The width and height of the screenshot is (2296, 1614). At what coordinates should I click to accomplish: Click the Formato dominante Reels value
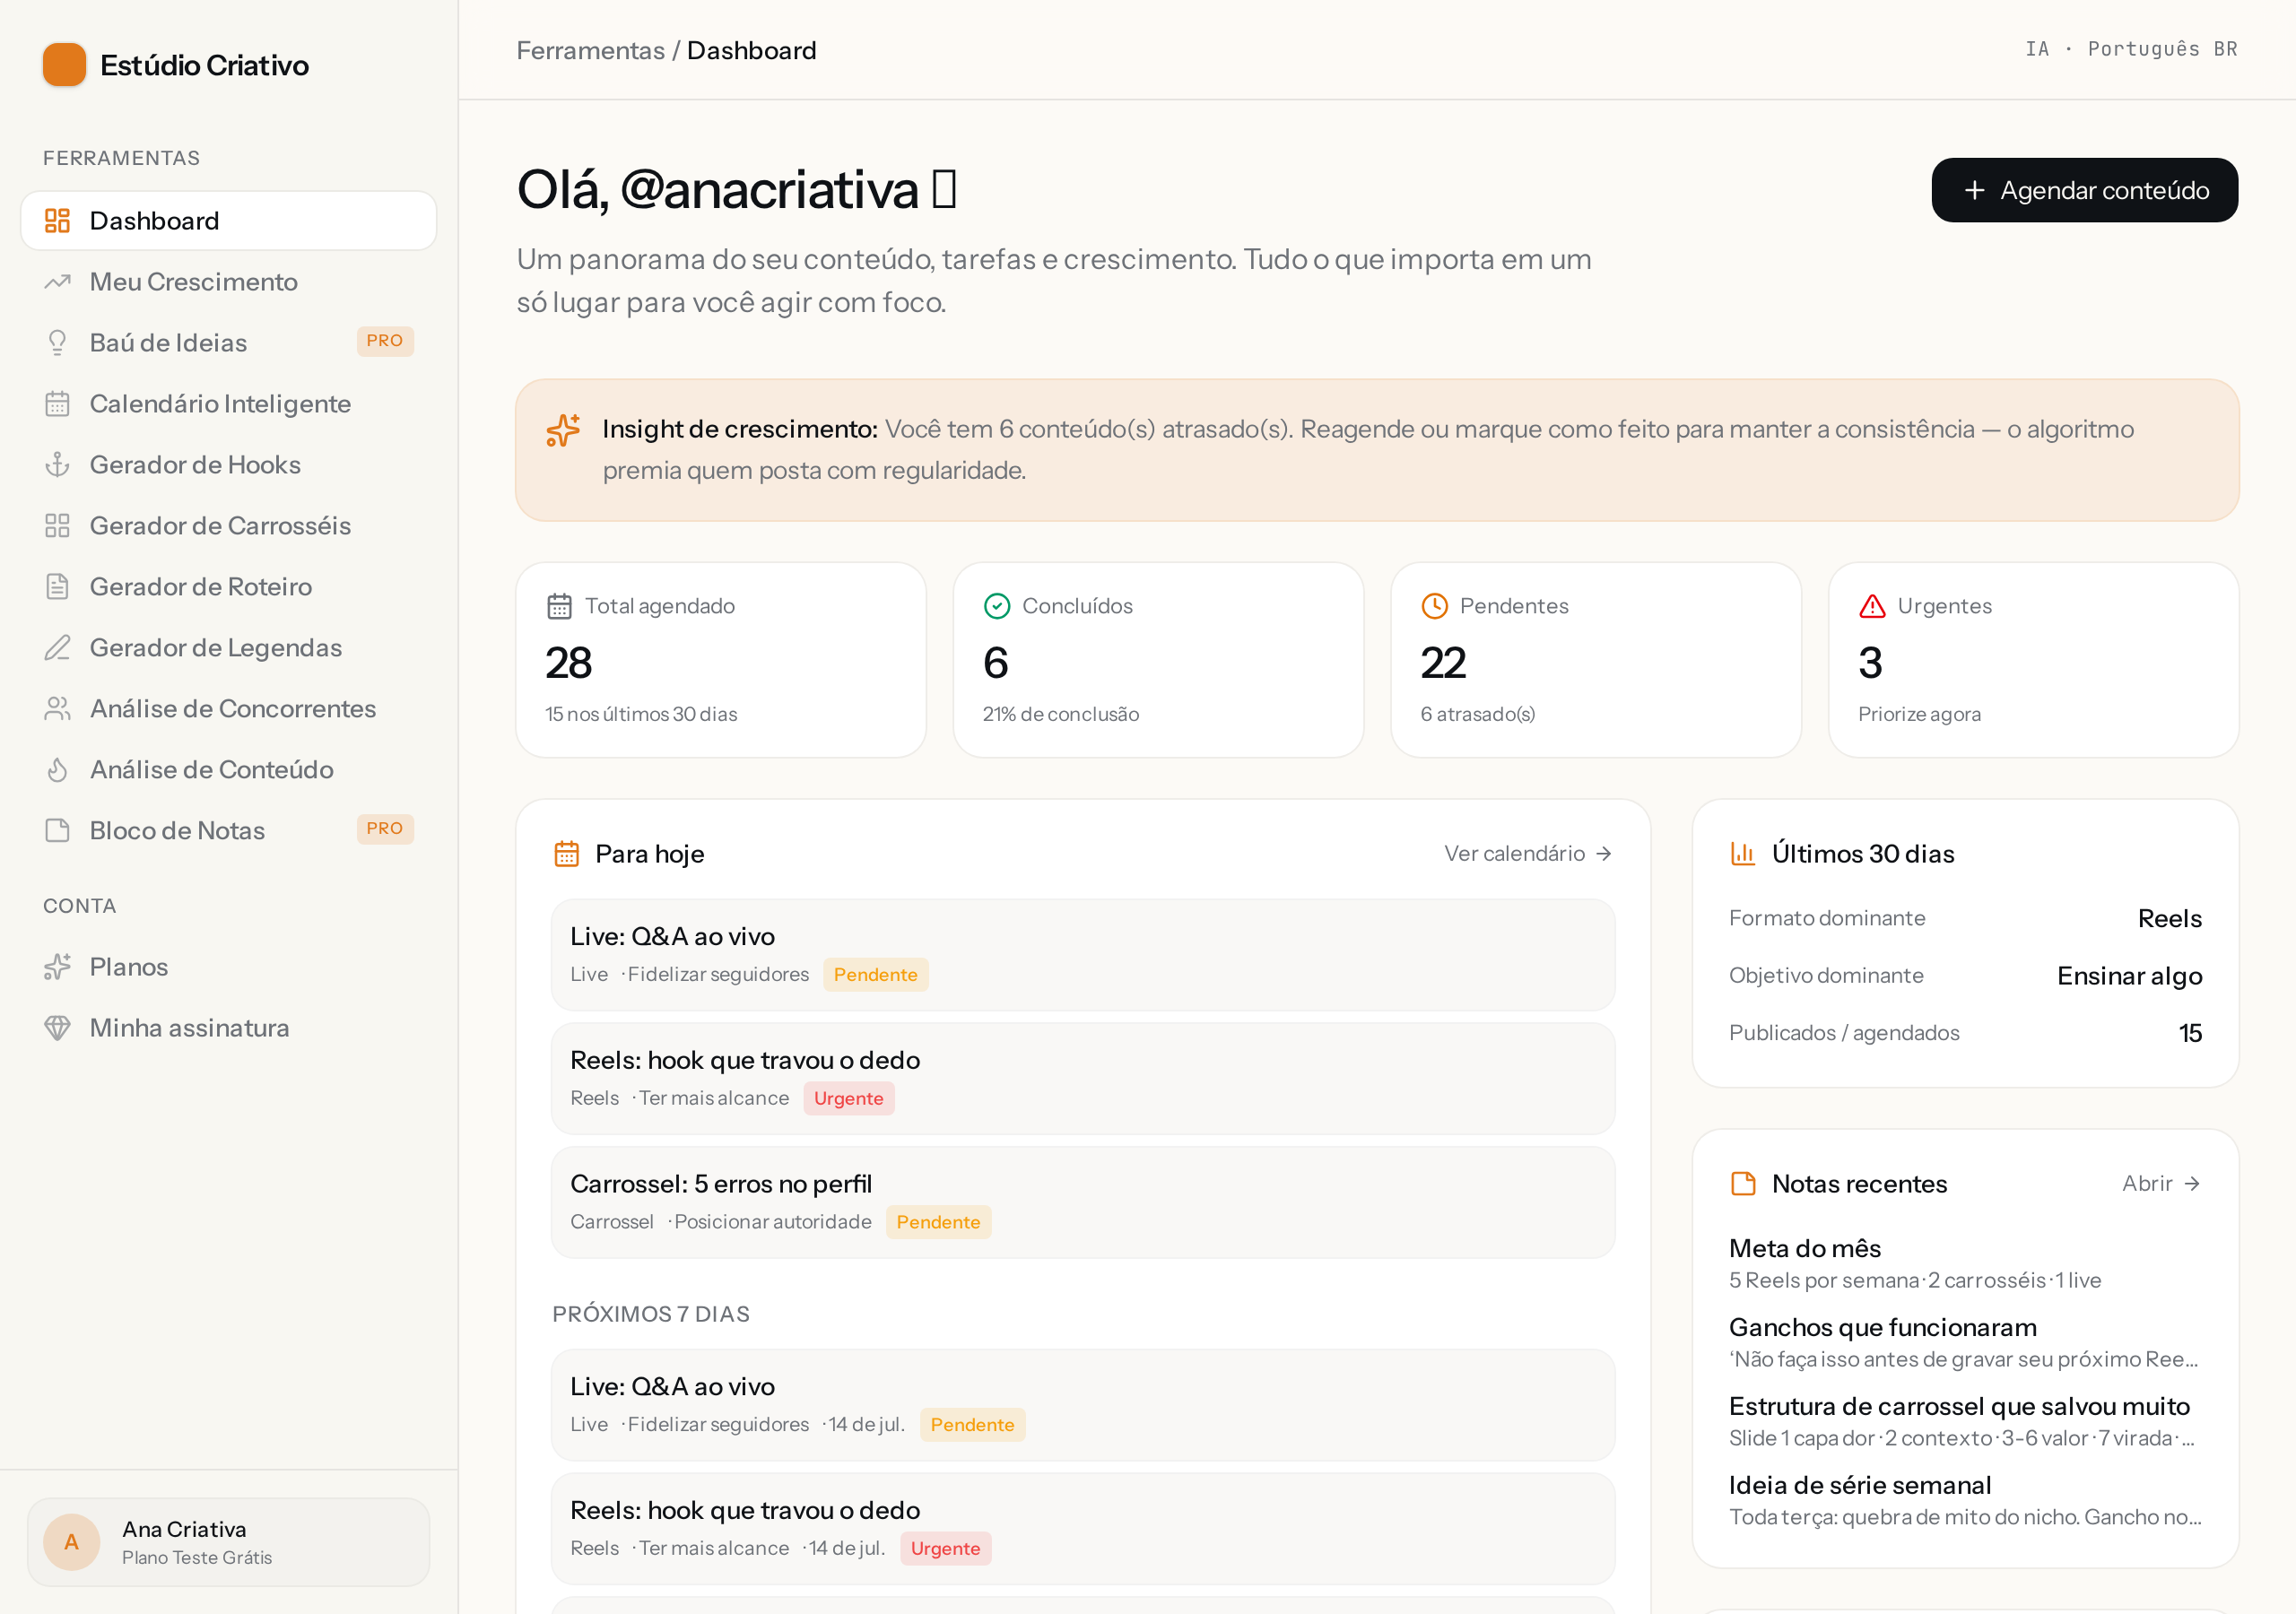pos(2169,918)
